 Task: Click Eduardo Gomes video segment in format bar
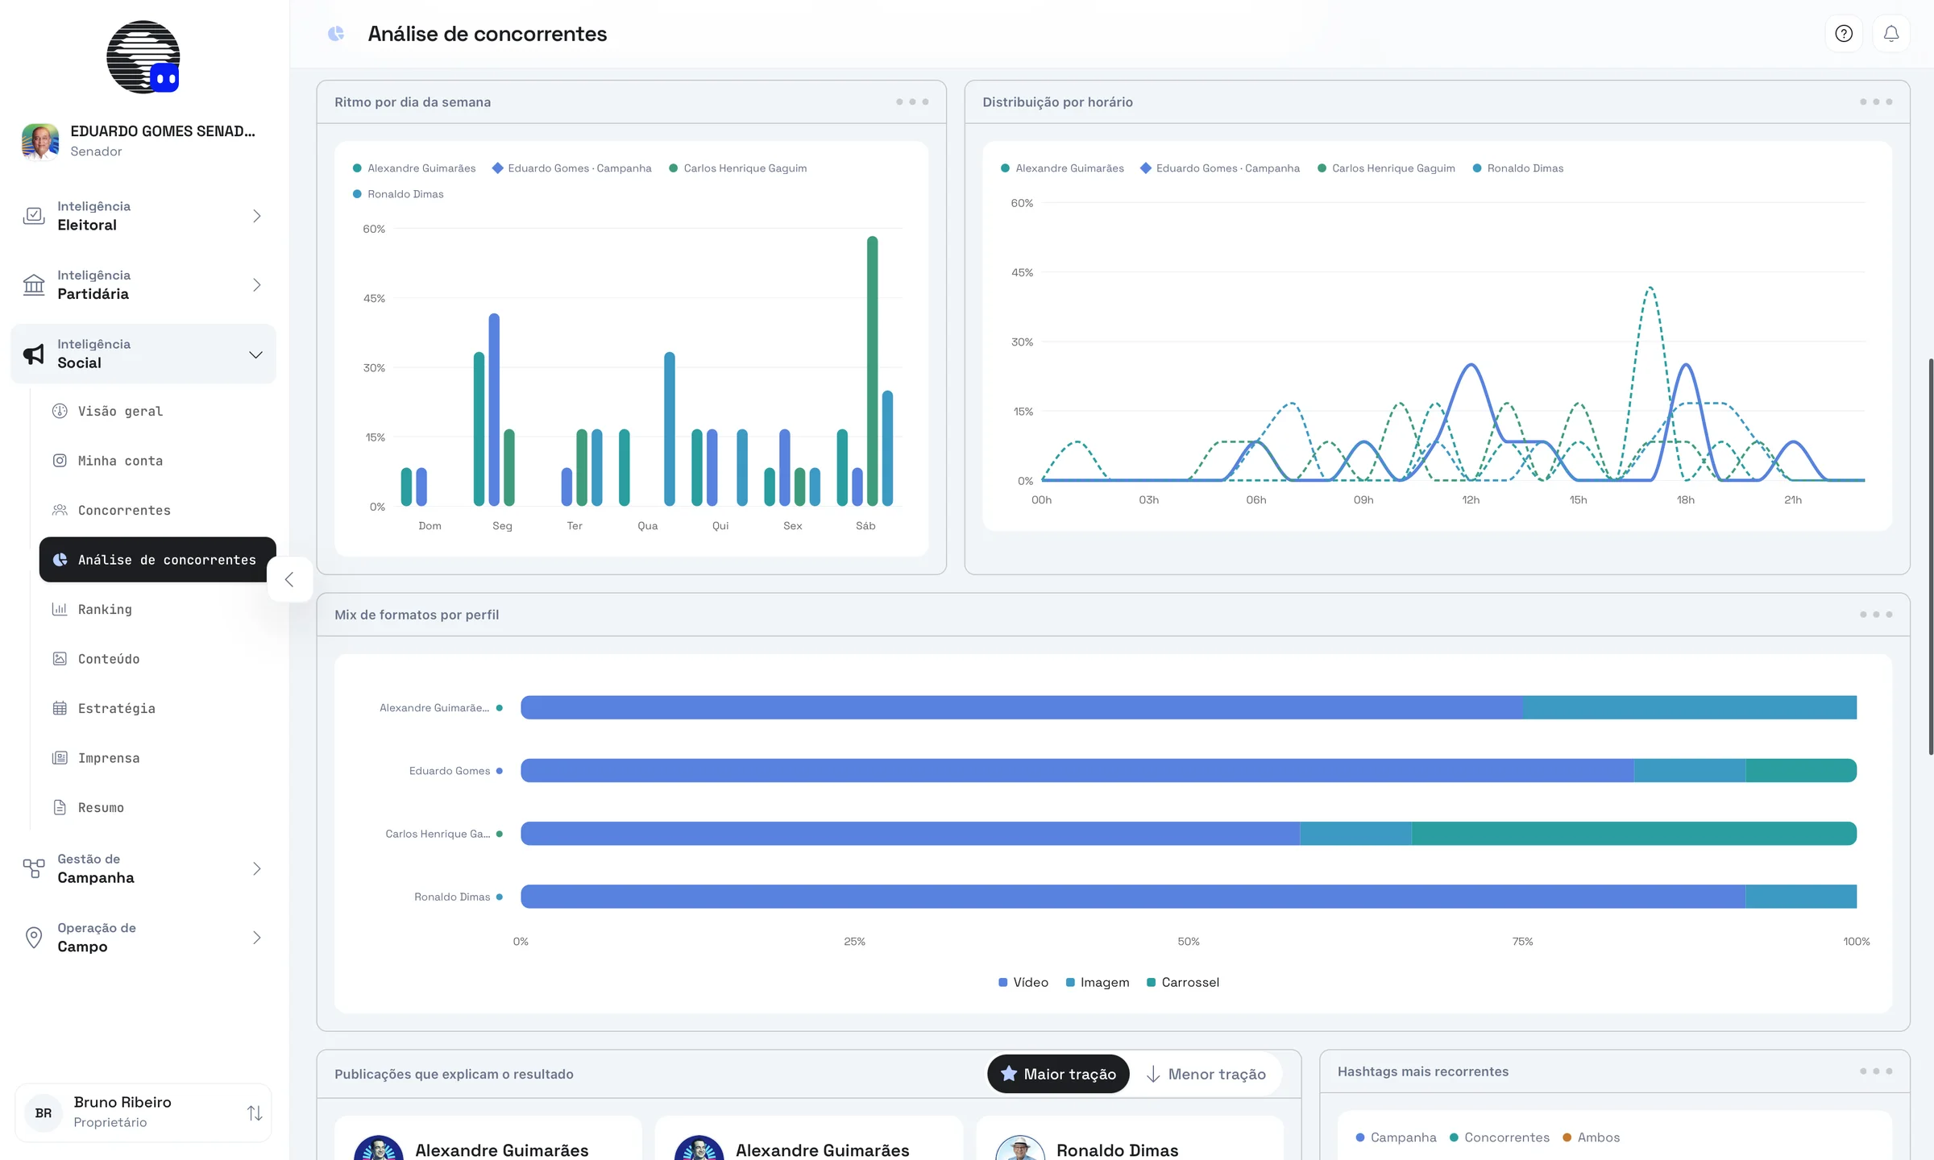1077,771
